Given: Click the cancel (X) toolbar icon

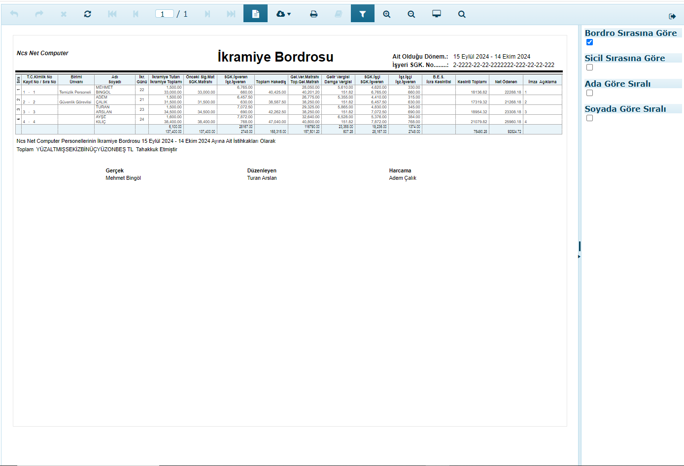Looking at the screenshot, I should click(64, 14).
